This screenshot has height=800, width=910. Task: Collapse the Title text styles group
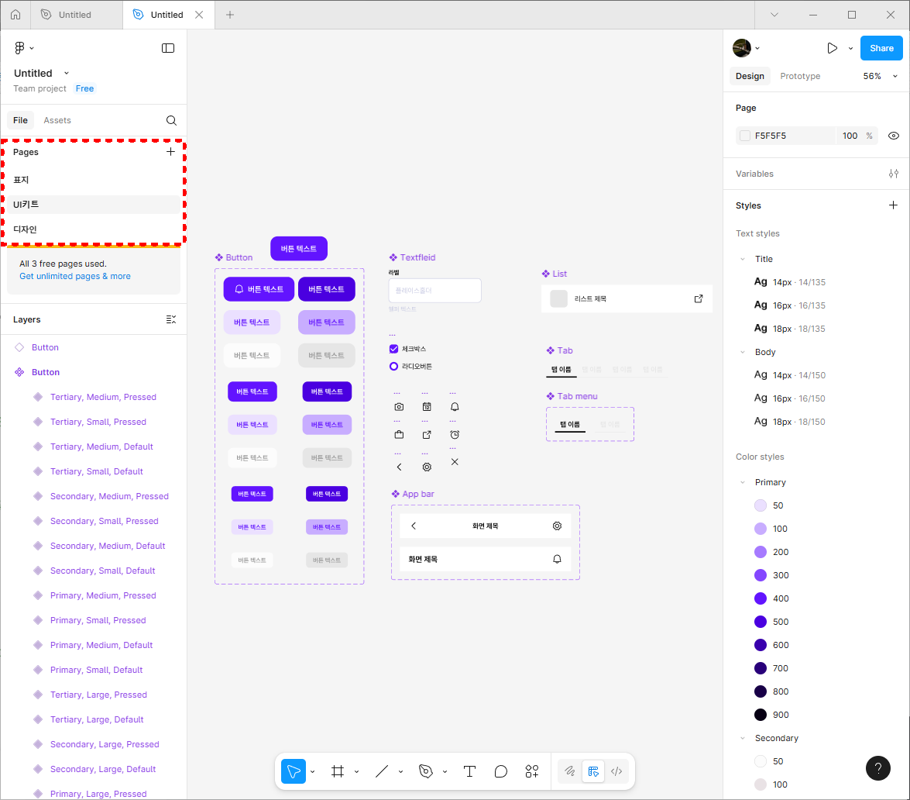743,259
